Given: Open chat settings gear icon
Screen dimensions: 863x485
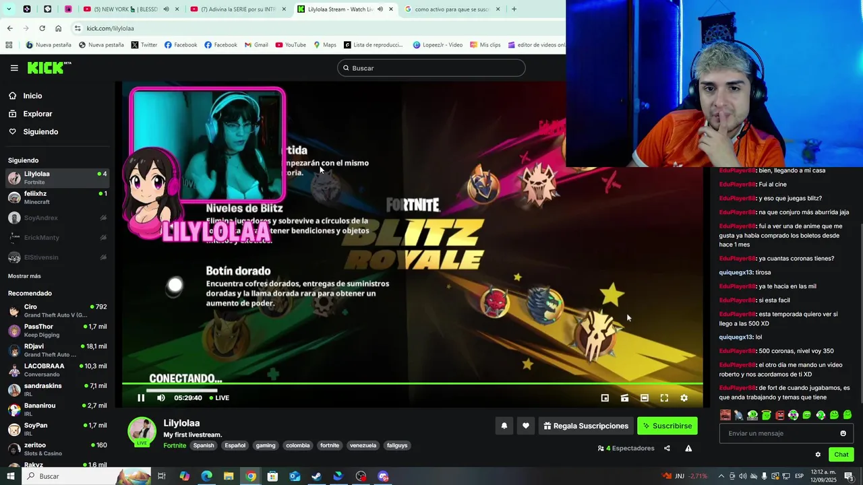Looking at the screenshot, I should tap(818, 455).
